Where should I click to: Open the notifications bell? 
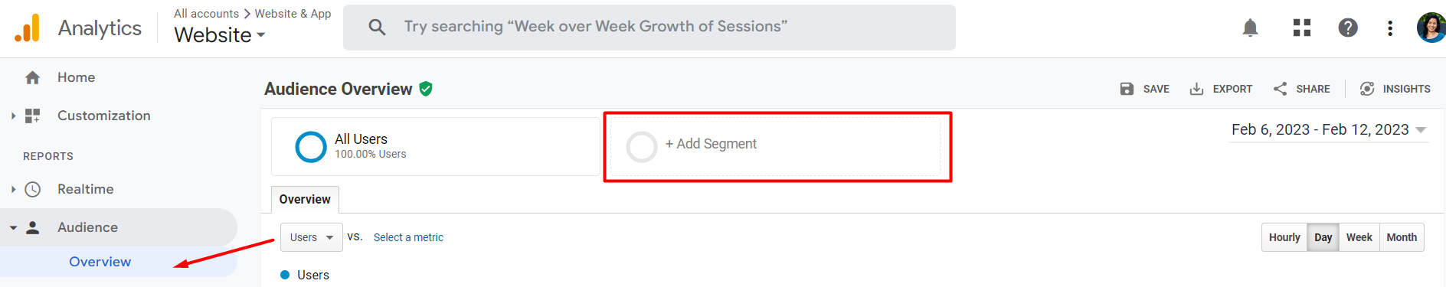point(1250,28)
